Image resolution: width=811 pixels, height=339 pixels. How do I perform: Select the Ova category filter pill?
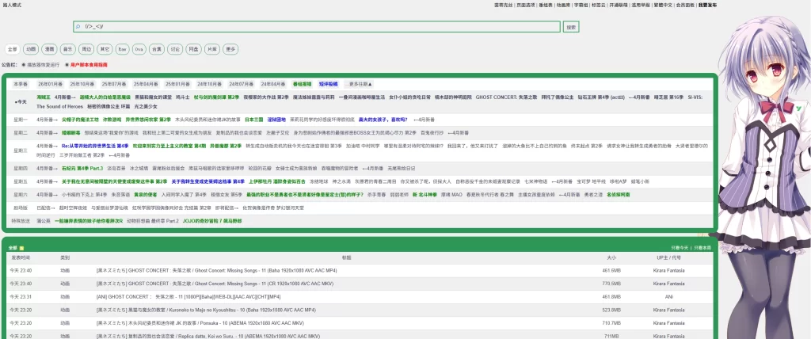pyautogui.click(x=139, y=49)
